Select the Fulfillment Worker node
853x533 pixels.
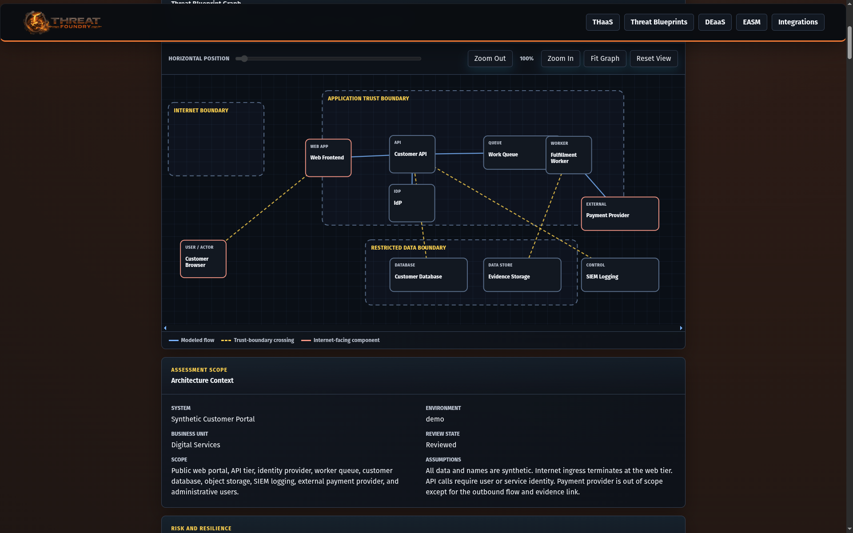569,155
